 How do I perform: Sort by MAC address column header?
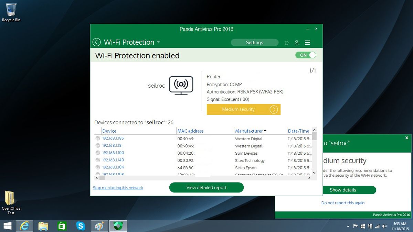click(190, 131)
